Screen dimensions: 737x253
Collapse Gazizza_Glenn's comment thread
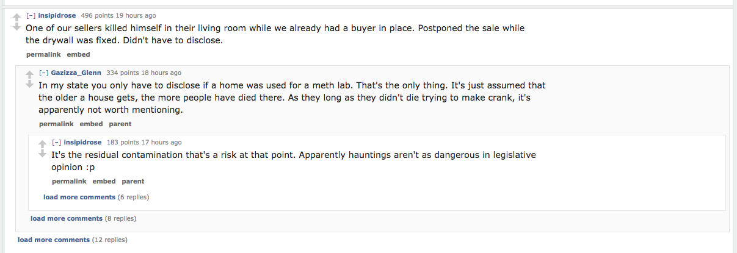(43, 73)
